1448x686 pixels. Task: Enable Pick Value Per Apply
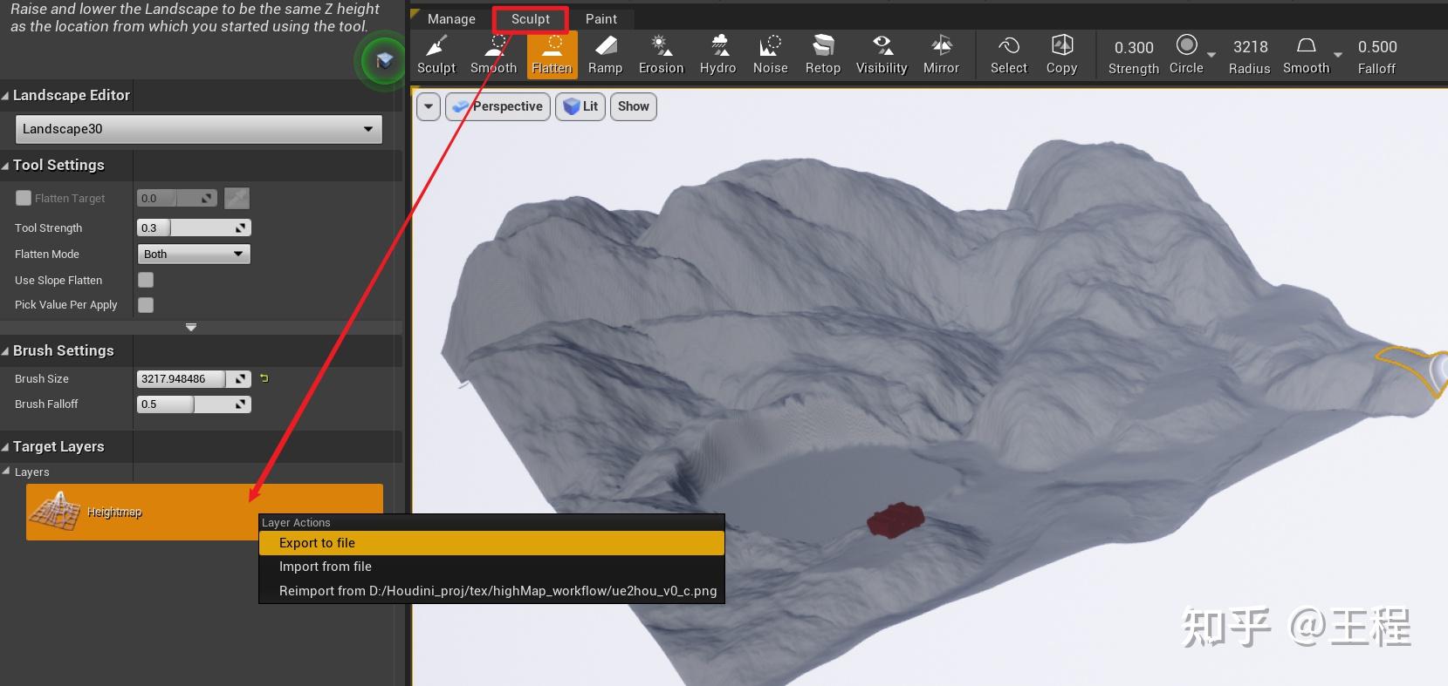(146, 304)
